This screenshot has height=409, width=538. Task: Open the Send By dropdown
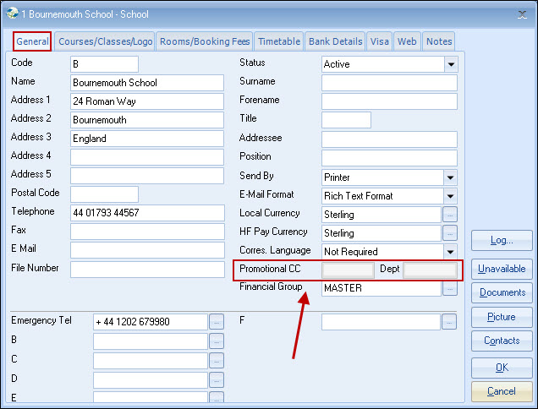point(450,177)
